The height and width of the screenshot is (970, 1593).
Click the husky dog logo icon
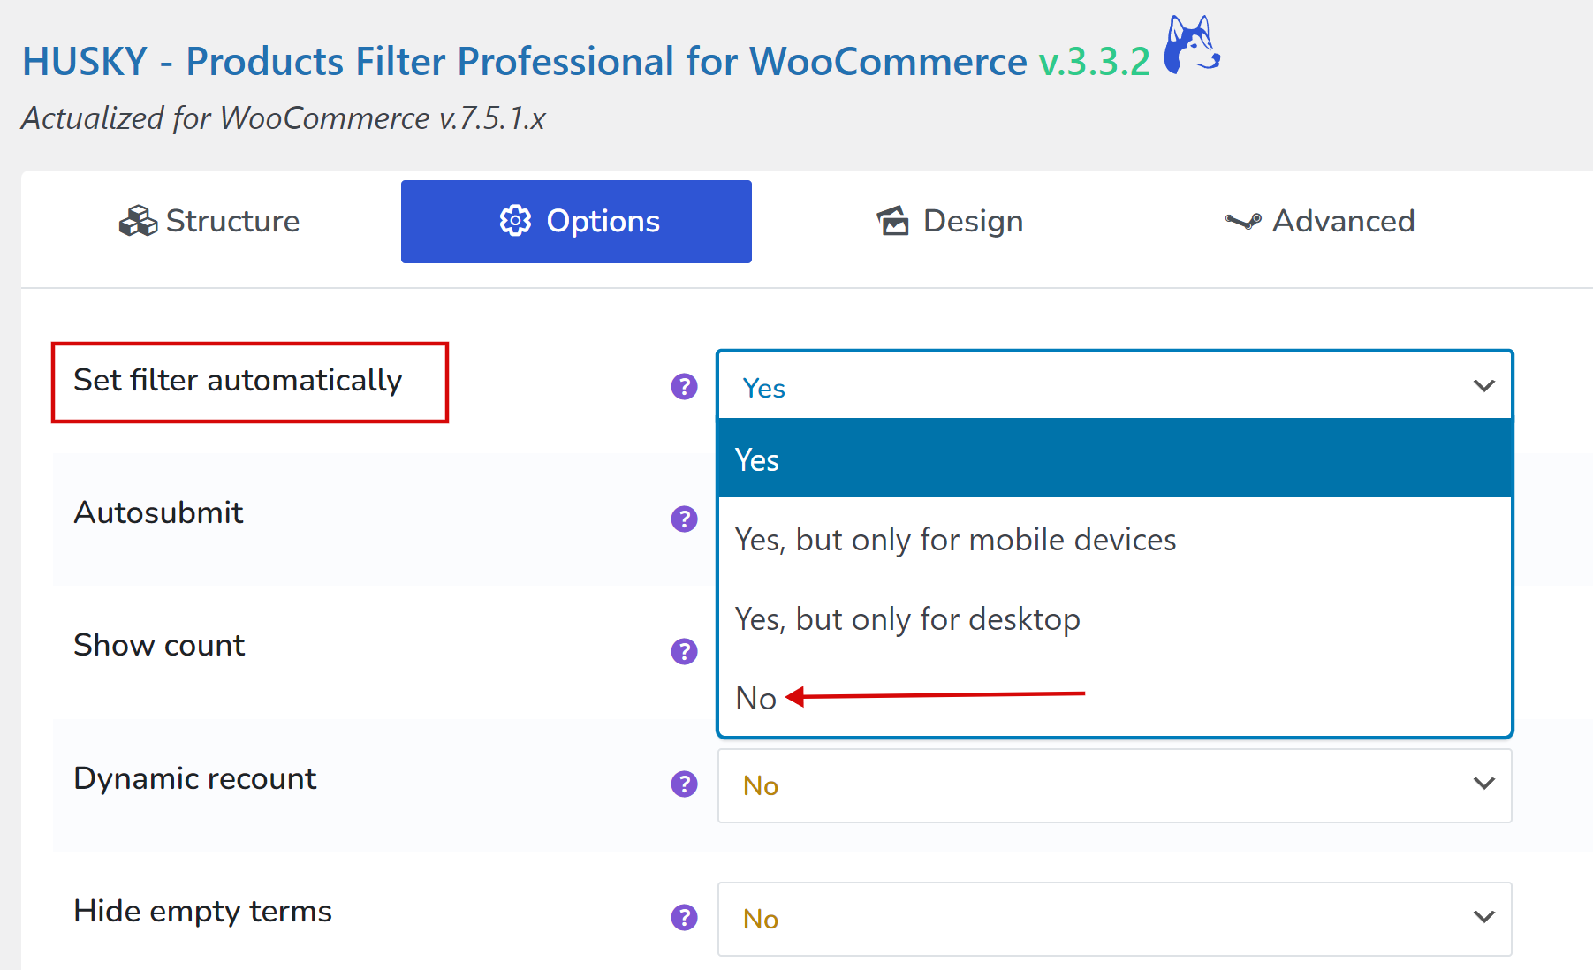(x=1192, y=44)
